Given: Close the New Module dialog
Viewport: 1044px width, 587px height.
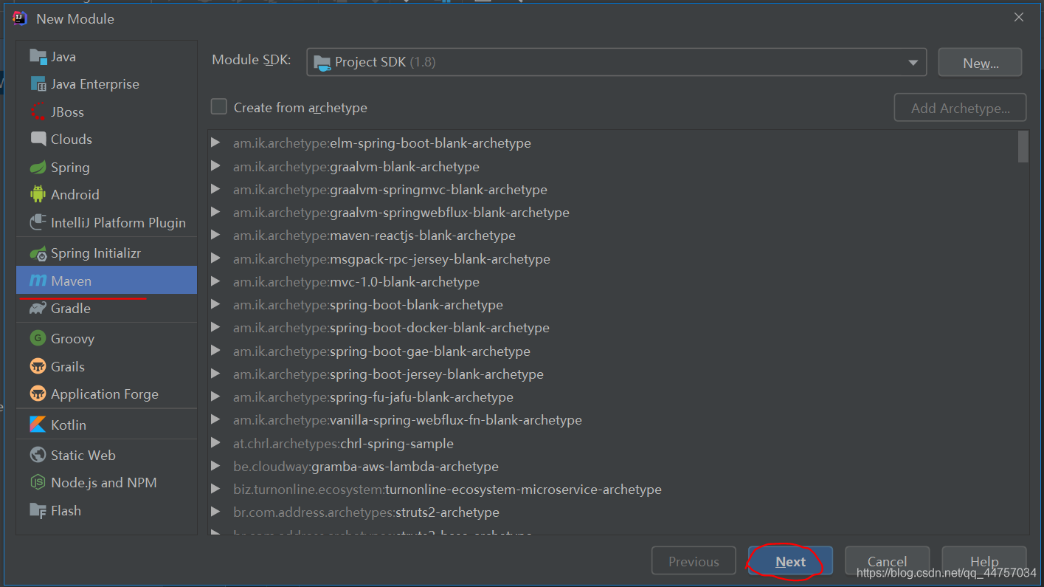Looking at the screenshot, I should [1018, 17].
